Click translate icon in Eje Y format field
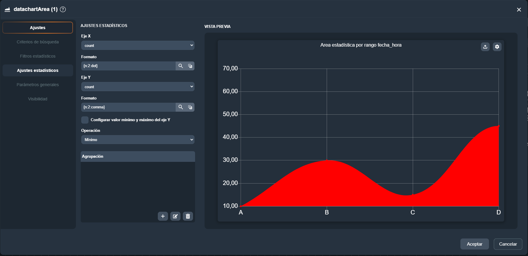The width and height of the screenshot is (528, 256). (x=190, y=107)
